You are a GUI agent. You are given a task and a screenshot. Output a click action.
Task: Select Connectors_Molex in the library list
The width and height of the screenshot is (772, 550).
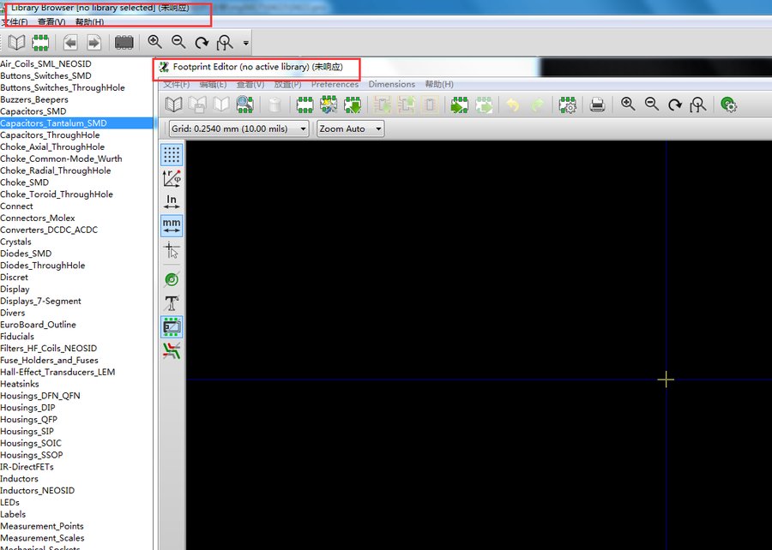[x=38, y=218]
